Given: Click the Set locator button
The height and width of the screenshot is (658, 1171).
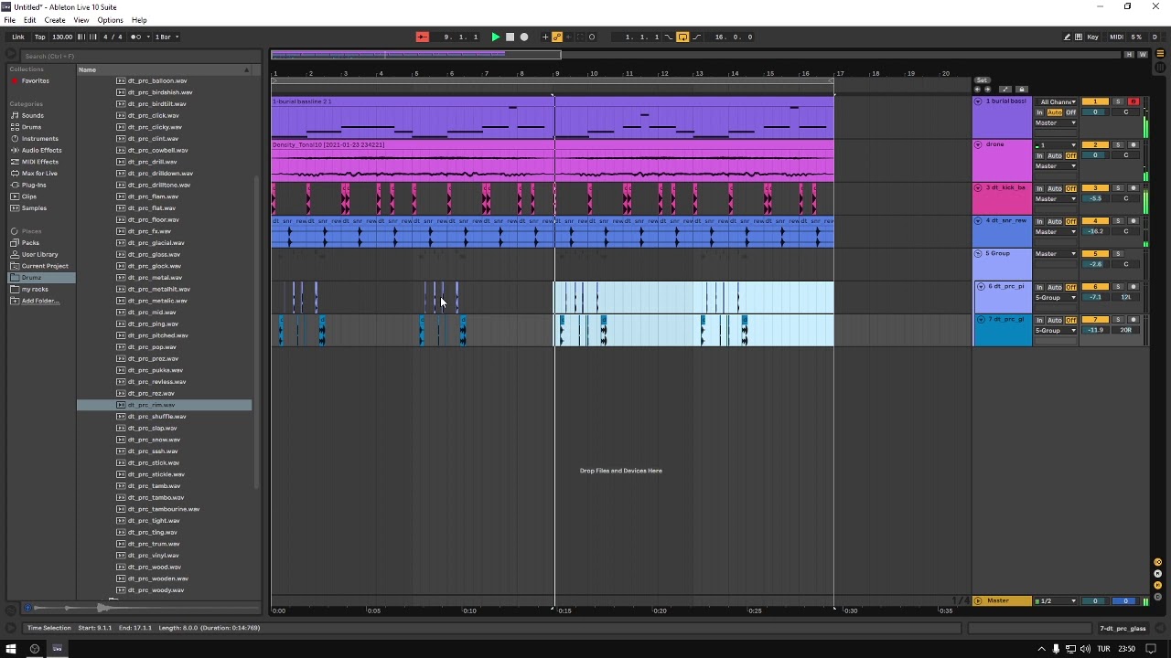Looking at the screenshot, I should click(982, 80).
